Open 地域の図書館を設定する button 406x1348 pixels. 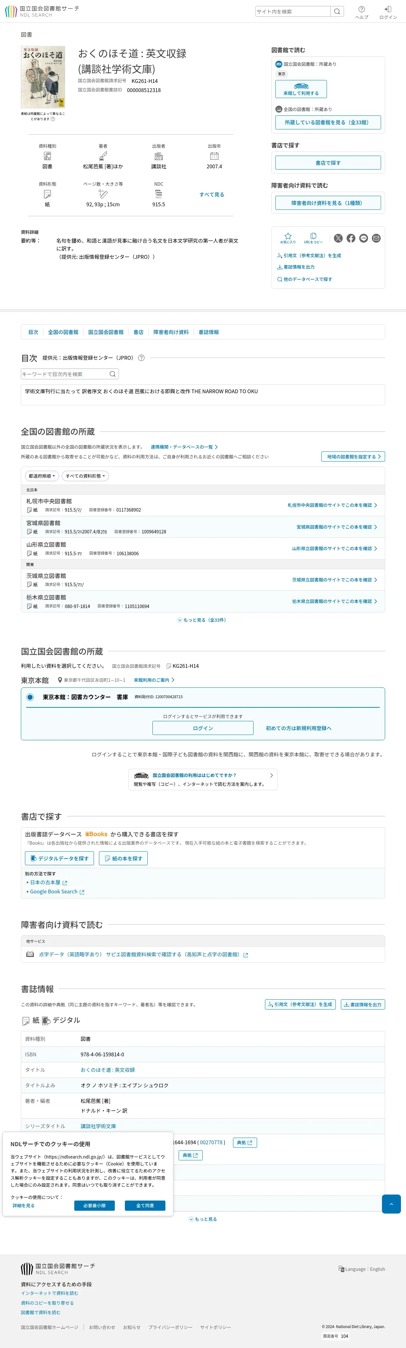tap(353, 457)
